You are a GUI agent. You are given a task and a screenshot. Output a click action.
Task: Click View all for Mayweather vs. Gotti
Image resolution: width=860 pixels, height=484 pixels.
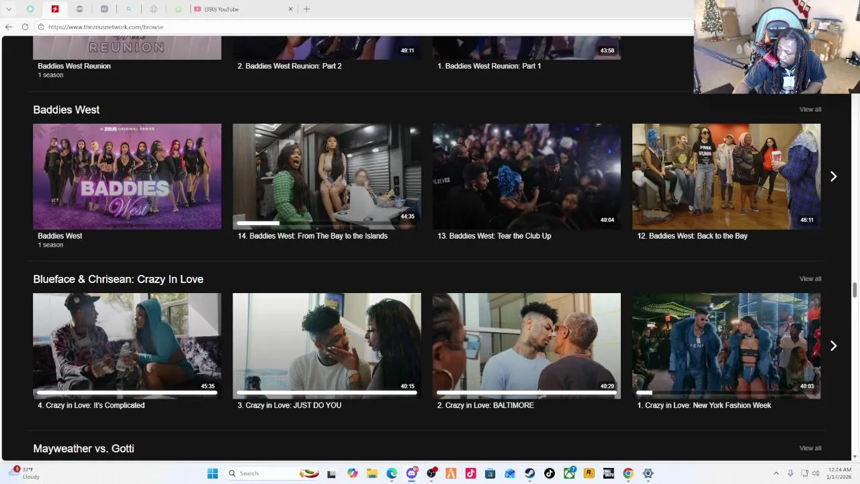click(810, 448)
